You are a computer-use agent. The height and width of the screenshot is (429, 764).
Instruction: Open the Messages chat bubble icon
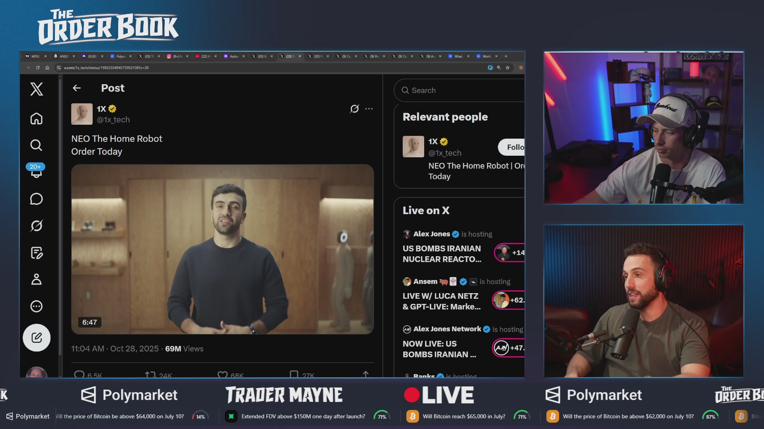pos(37,199)
